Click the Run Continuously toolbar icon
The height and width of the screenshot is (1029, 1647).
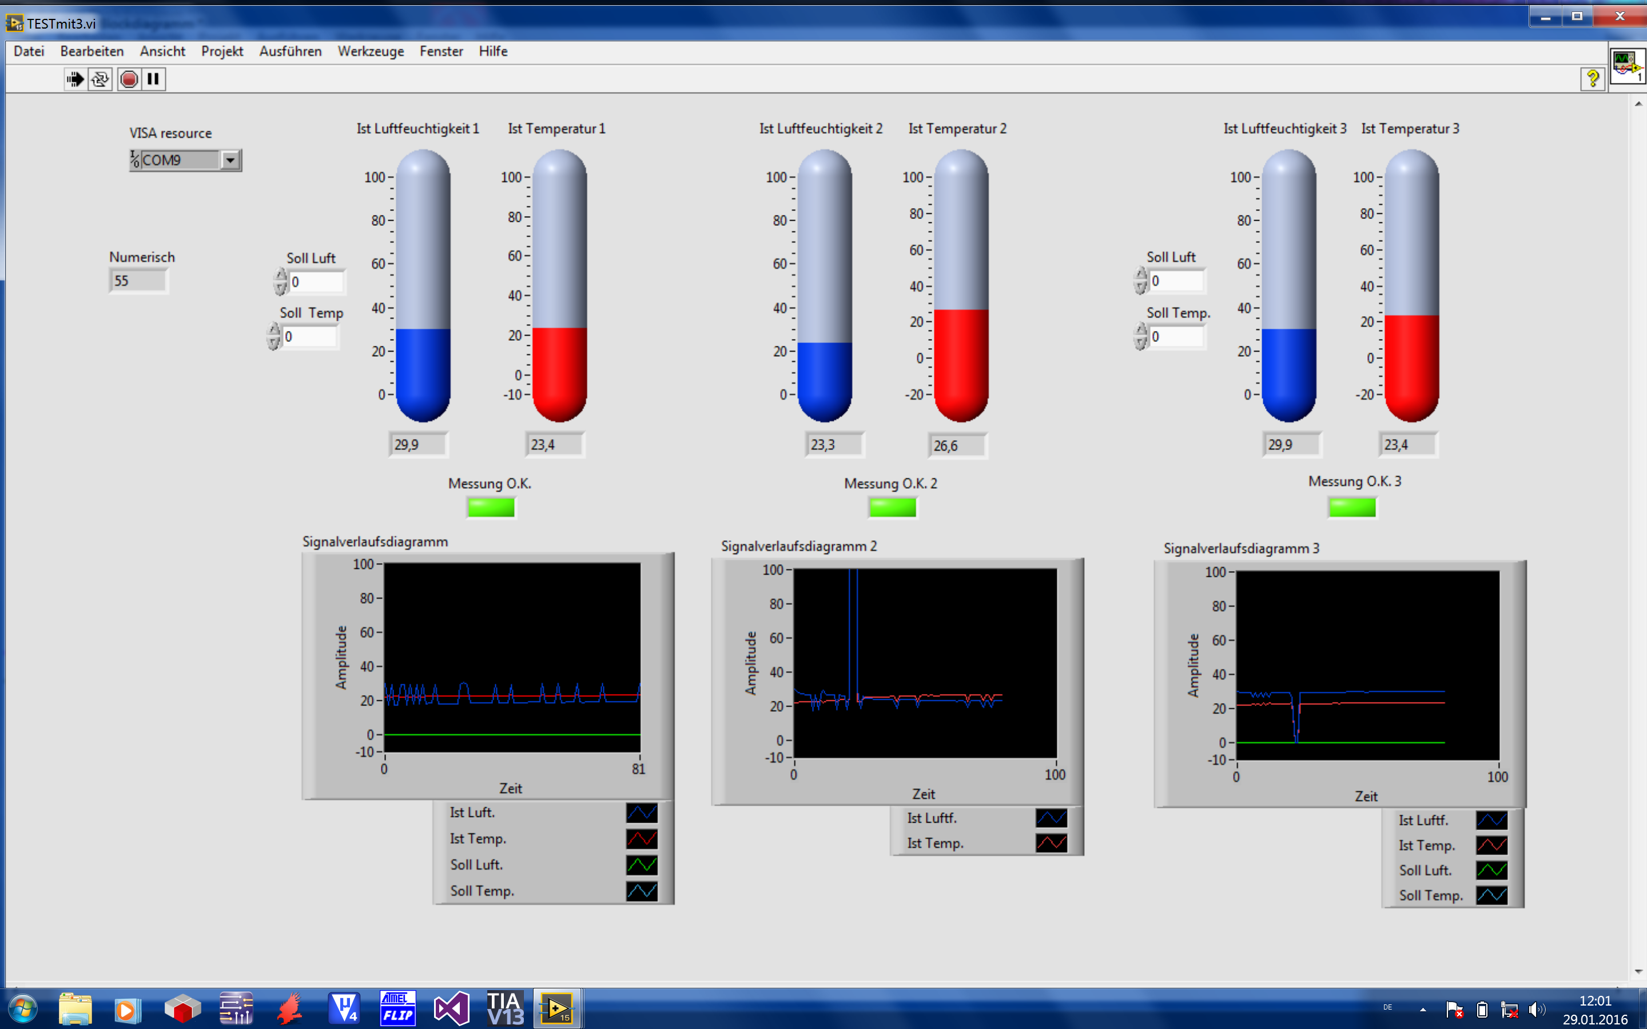(x=100, y=79)
